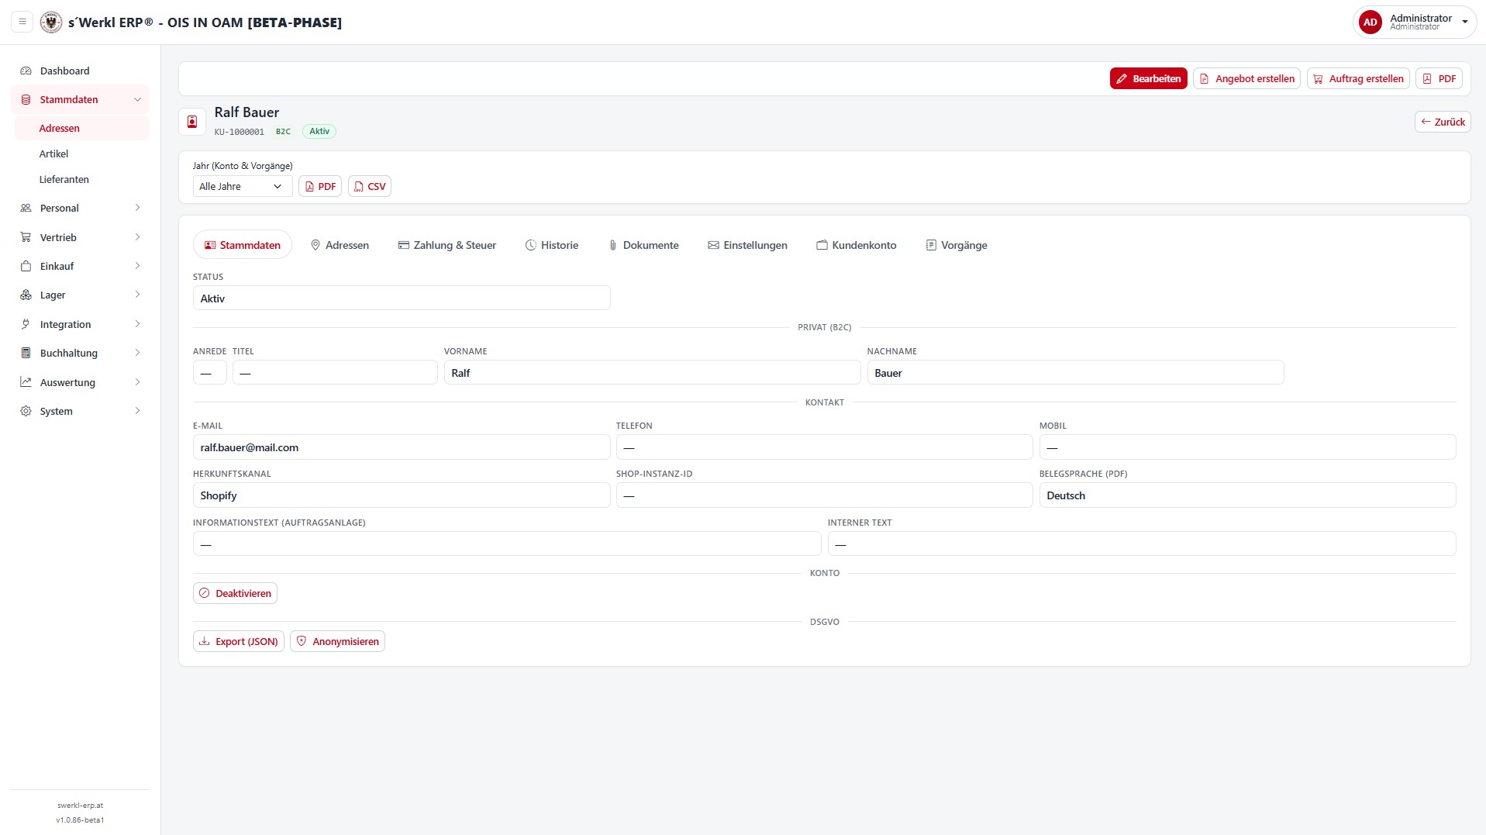
Task: Expand the Vertrieb menu chevron
Action: point(137,237)
